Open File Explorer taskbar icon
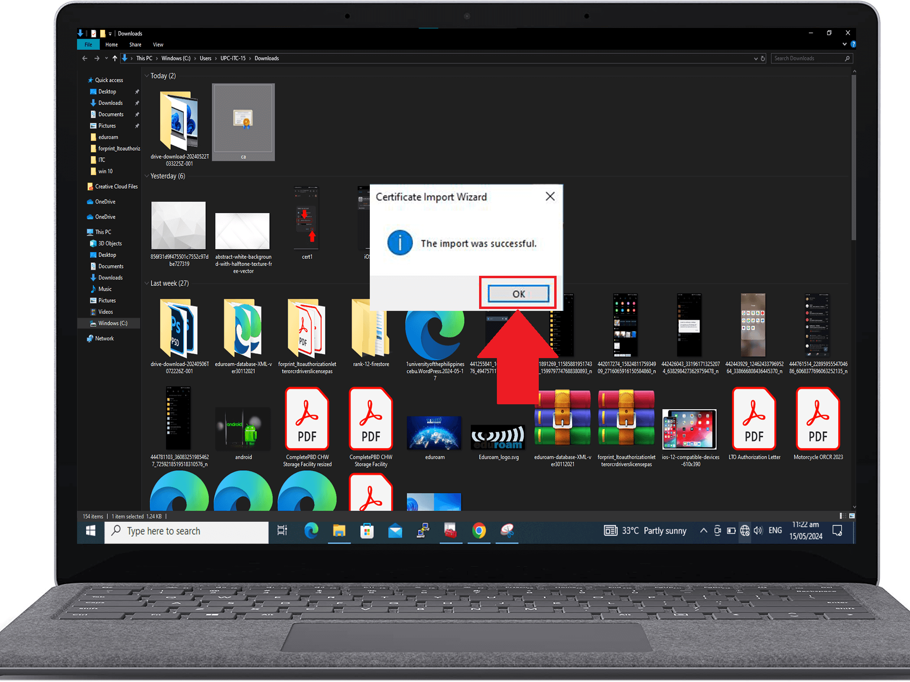 pyautogui.click(x=339, y=531)
